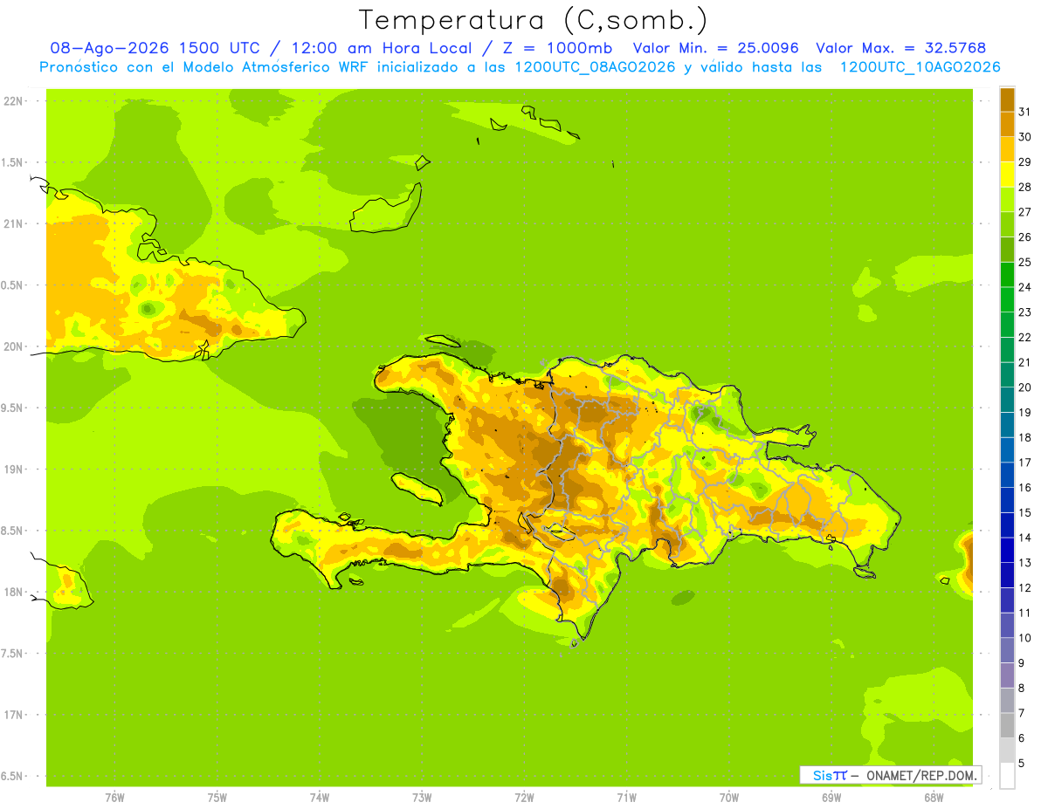This screenshot has width=1048, height=809.
Task: Click the colorbar label '25'
Action: point(1024,262)
